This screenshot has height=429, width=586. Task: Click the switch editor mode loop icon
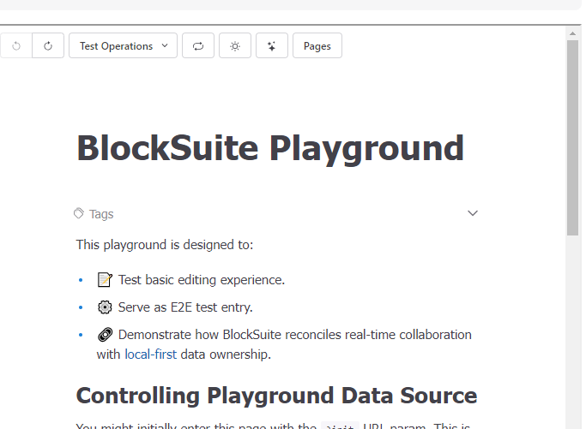coord(198,46)
